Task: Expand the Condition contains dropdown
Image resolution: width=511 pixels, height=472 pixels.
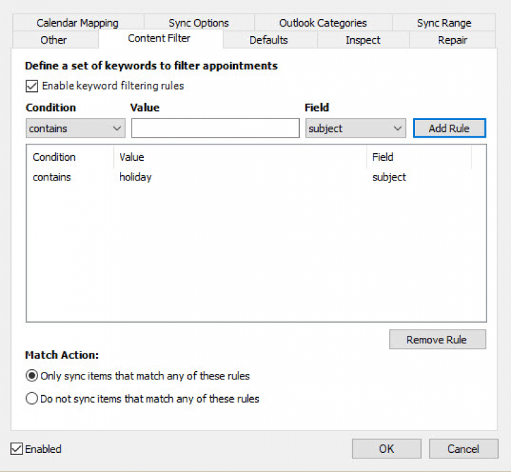Action: coord(75,128)
